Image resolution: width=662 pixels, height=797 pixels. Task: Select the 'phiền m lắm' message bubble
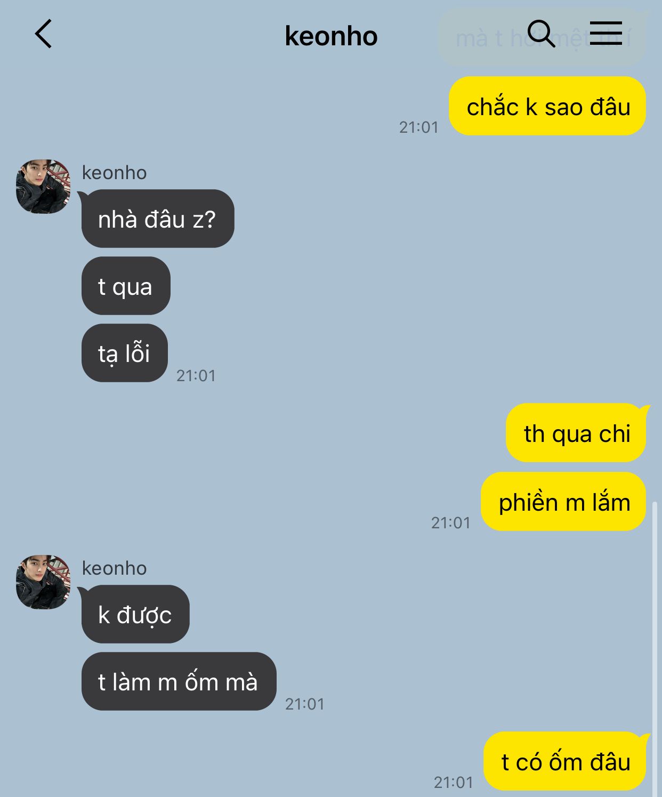[x=563, y=502]
